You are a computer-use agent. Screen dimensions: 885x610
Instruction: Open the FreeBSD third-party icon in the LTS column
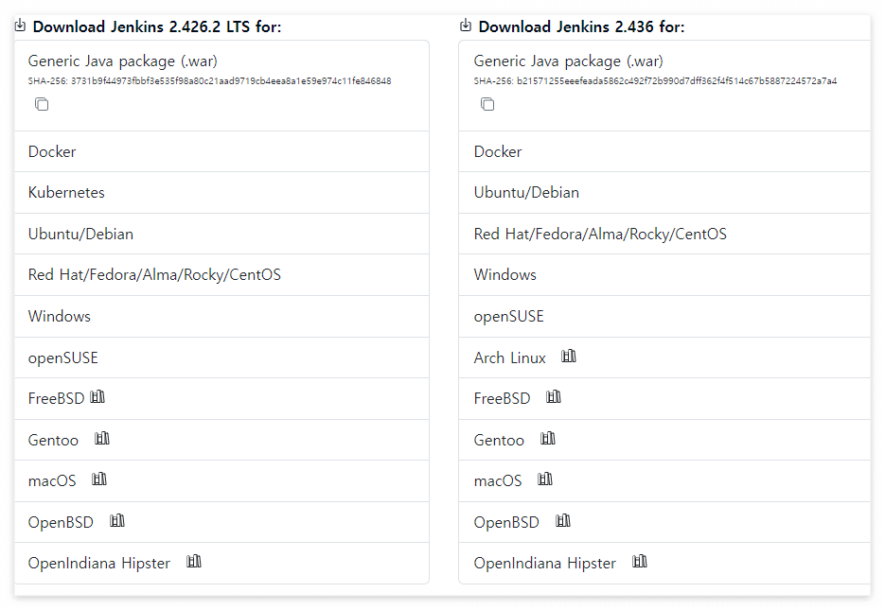(x=97, y=397)
